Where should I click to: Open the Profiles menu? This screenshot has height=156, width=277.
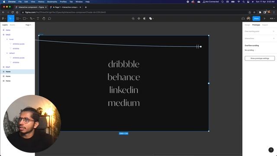tap(63, 2)
